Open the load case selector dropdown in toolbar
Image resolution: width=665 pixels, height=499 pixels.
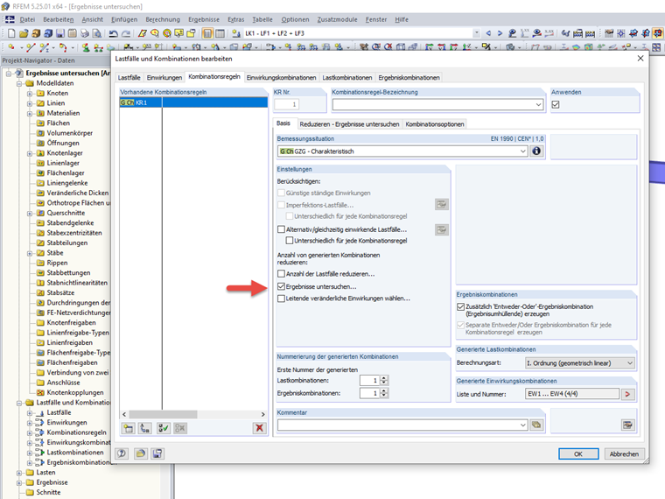[x=477, y=33]
